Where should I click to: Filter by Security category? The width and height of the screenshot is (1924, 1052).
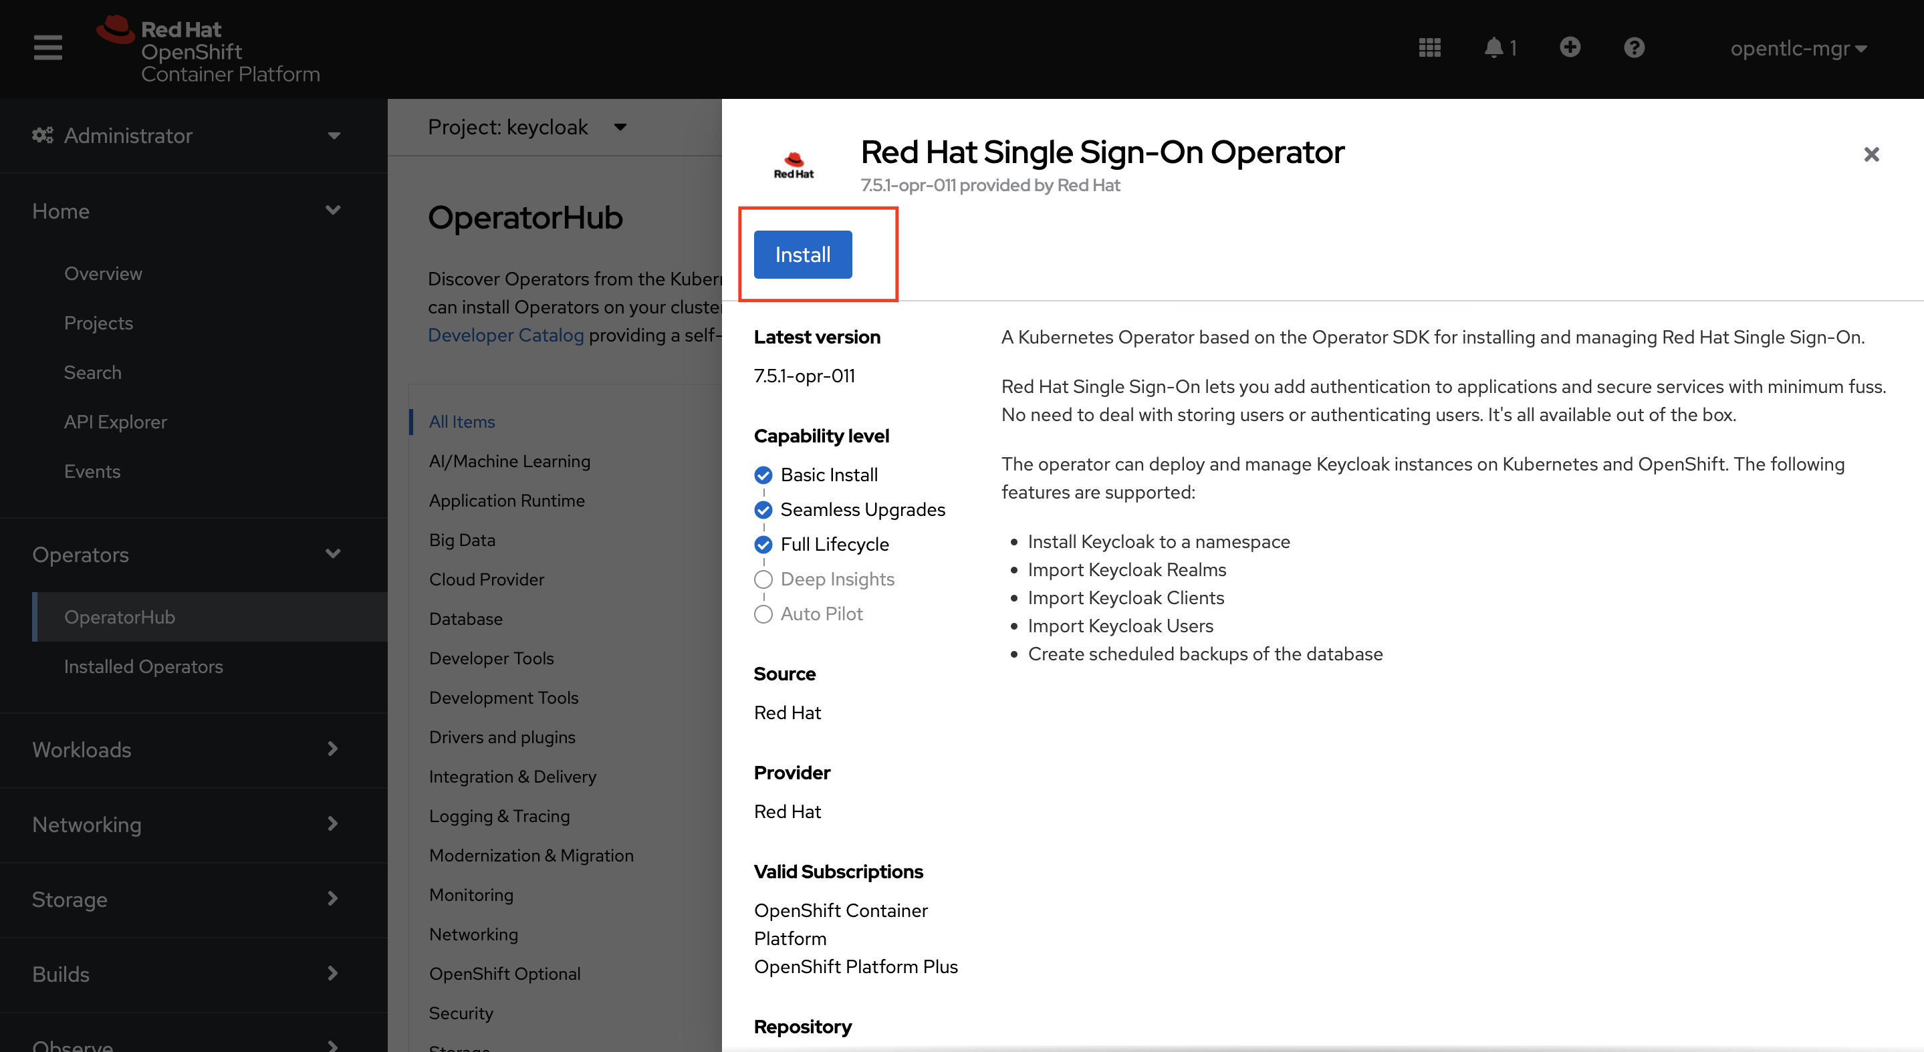461,1013
